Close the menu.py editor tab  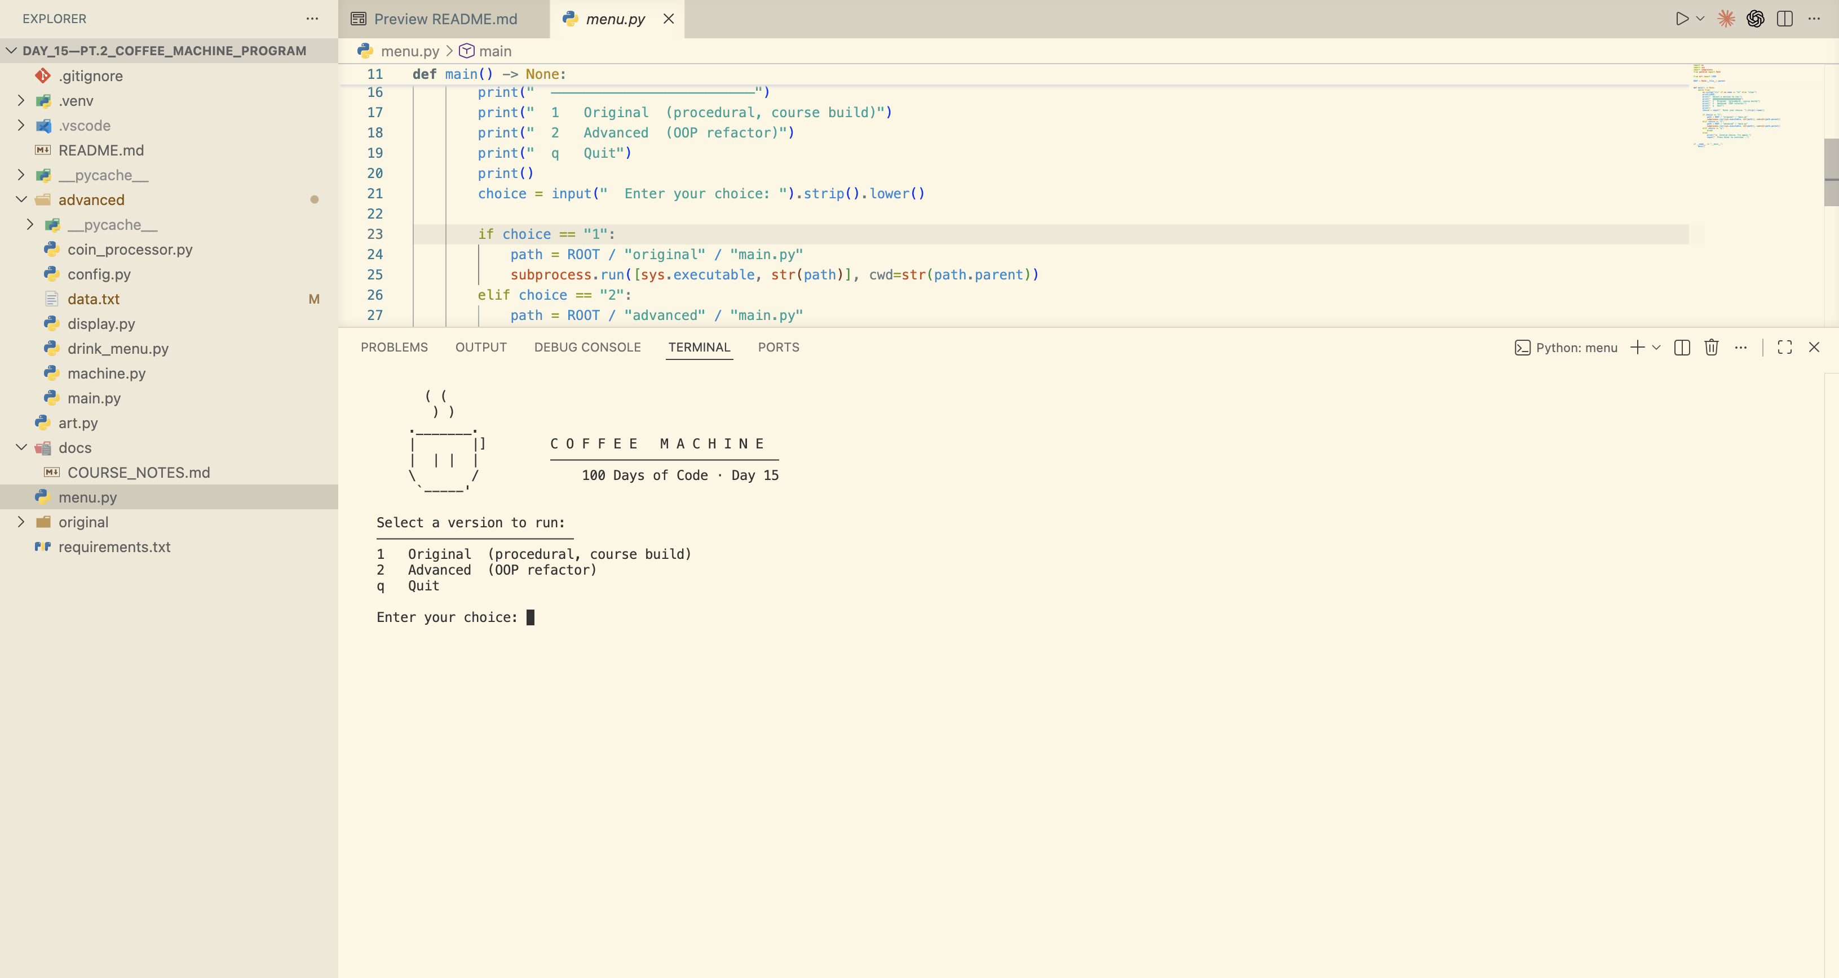(668, 19)
